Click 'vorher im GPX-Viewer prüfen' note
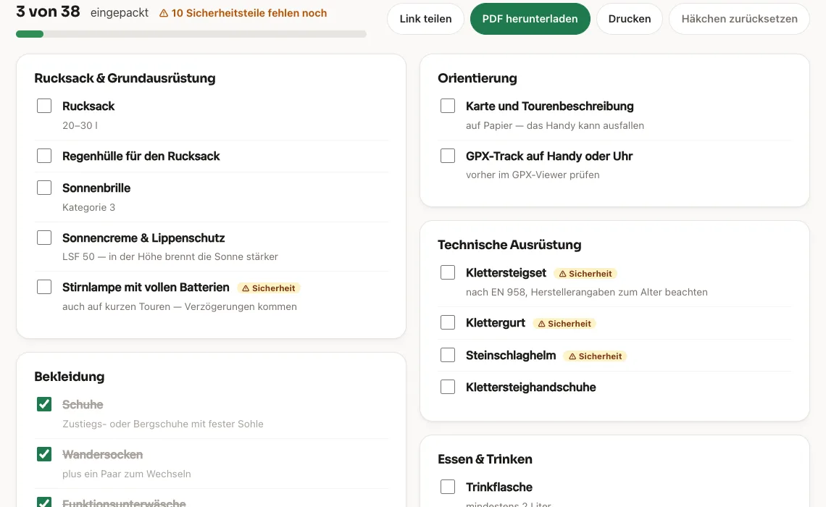Viewport: 826px width, 507px height. click(533, 175)
